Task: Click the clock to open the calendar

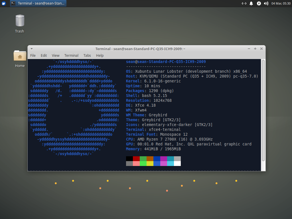Action: click(281, 3)
